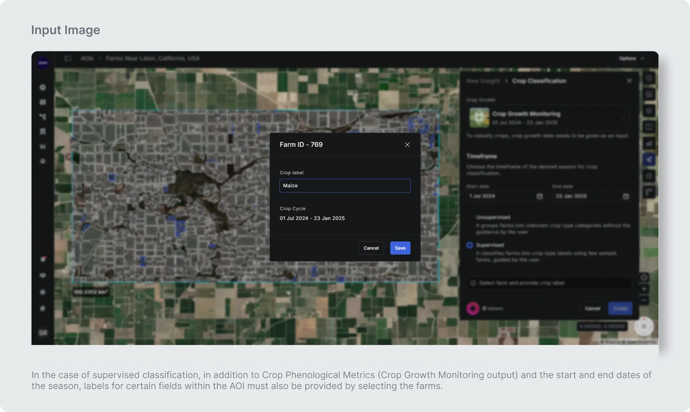The image size is (690, 412).
Task: Cancel the Farm ID 769 dialog
Action: [371, 248]
